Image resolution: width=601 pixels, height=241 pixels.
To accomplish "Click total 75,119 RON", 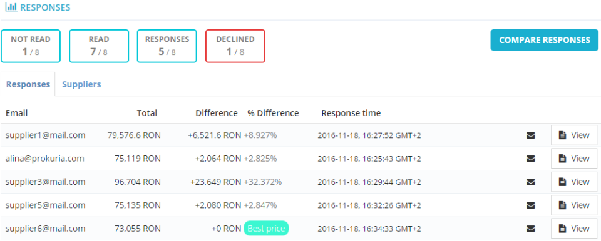I will tap(138, 159).
